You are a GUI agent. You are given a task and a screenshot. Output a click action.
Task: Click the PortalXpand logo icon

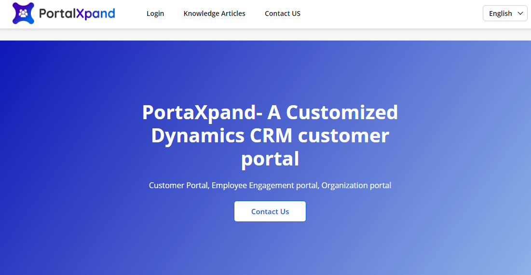(23, 14)
